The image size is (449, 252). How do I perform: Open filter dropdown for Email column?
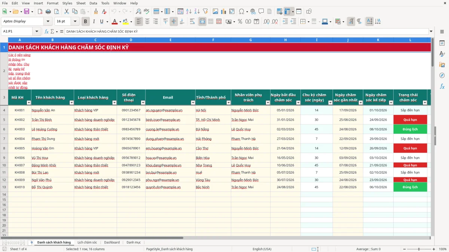(193, 103)
